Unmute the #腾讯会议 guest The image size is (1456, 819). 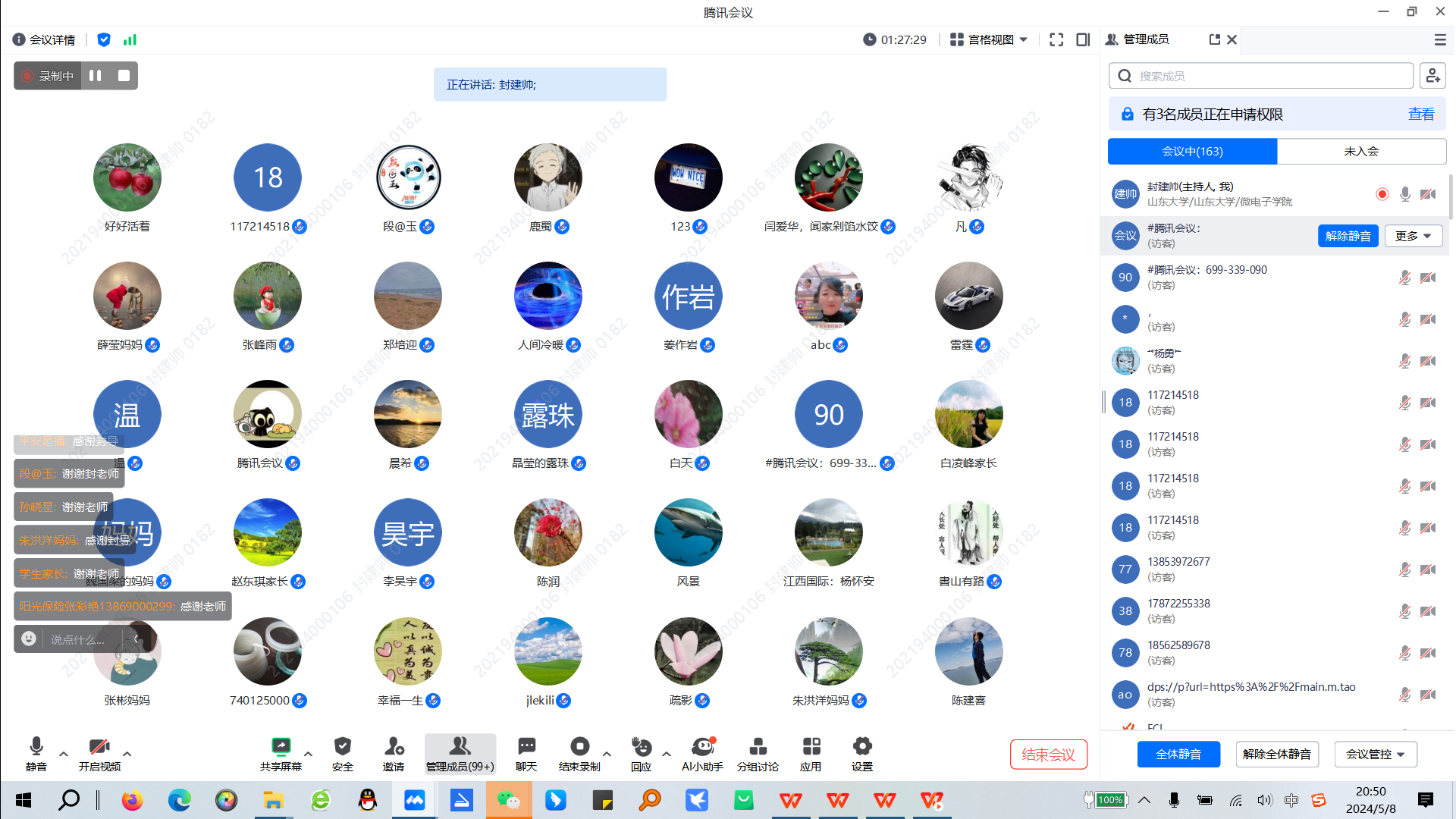[x=1348, y=236]
